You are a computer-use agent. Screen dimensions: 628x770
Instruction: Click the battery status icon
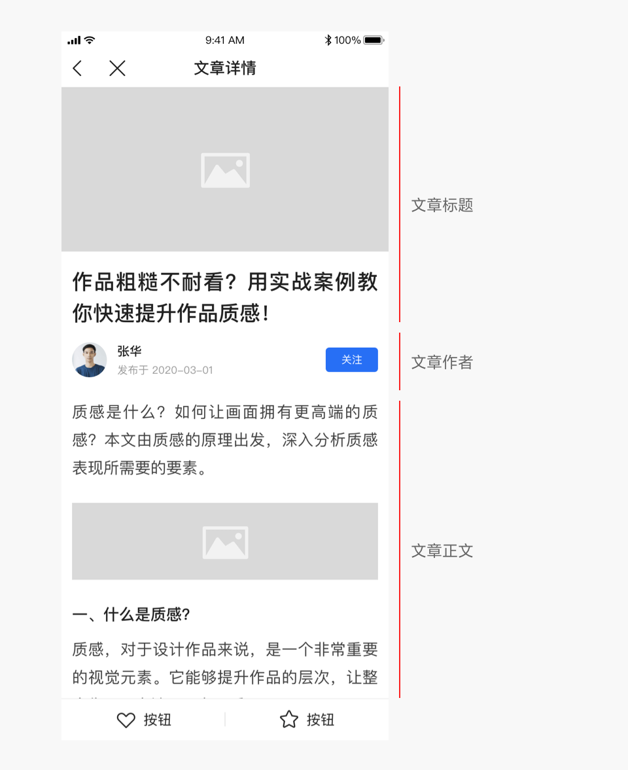[x=374, y=41]
